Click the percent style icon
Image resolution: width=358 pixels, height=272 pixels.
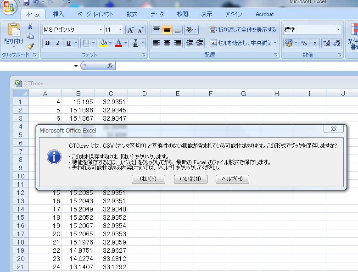point(304,43)
